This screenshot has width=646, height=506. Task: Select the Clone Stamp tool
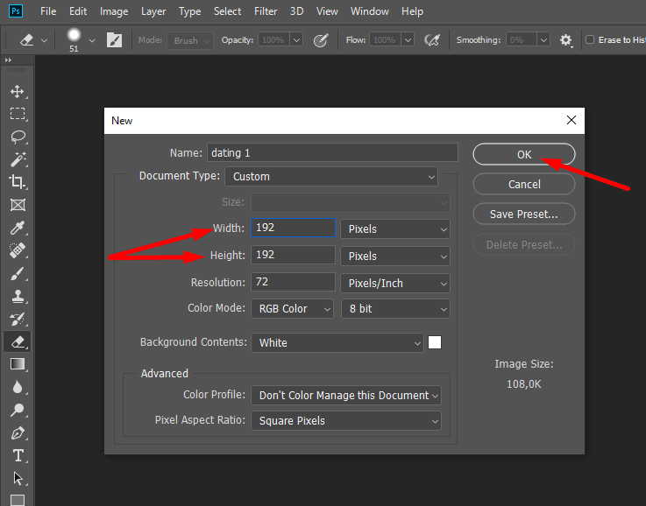[17, 297]
